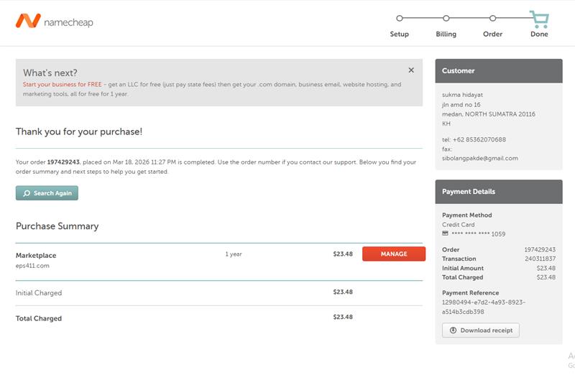Click the bold order number 197429243 in message
This screenshot has width=575, height=375.
(x=68, y=162)
